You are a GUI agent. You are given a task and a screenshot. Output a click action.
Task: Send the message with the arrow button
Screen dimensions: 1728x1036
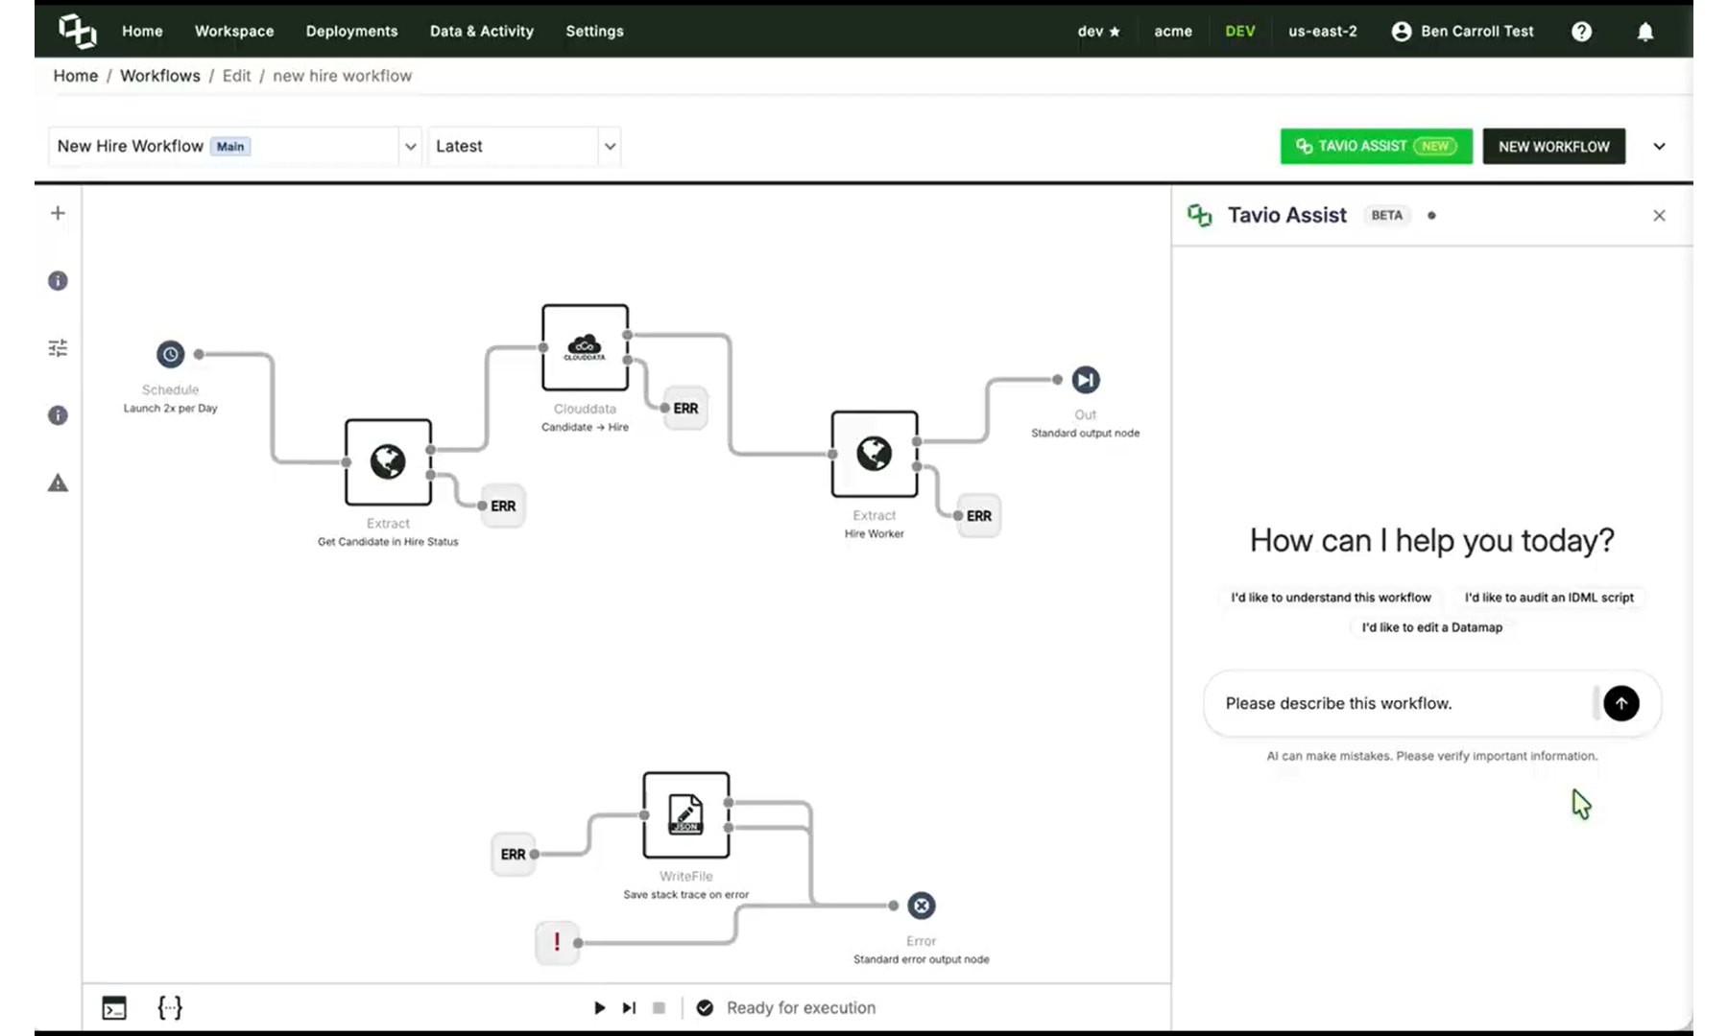coord(1620,703)
